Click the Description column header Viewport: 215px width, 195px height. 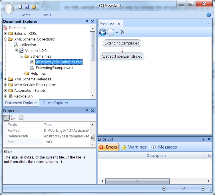(156, 156)
